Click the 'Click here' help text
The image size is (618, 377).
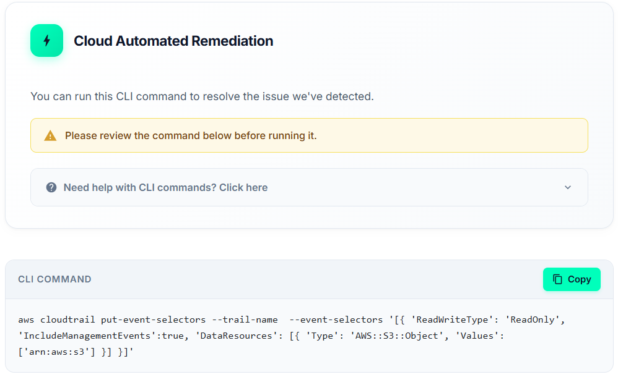coord(243,187)
